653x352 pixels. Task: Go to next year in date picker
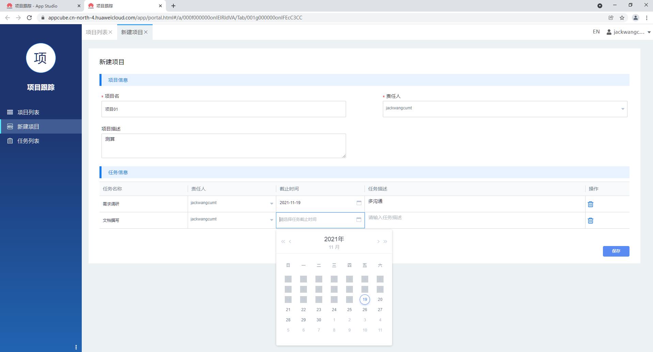click(x=385, y=242)
